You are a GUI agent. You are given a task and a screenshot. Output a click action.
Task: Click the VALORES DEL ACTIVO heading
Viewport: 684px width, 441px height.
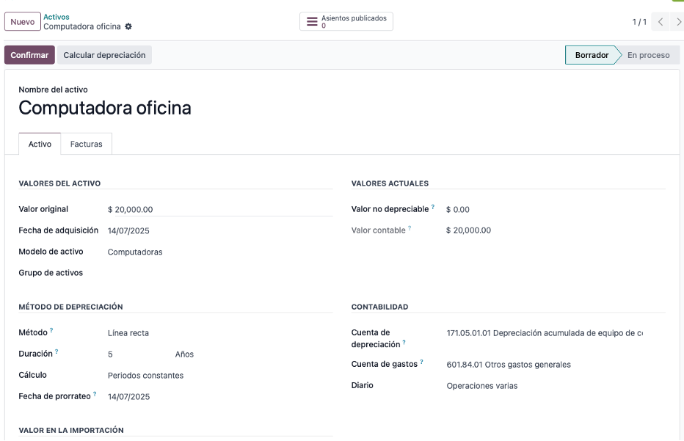click(x=59, y=183)
